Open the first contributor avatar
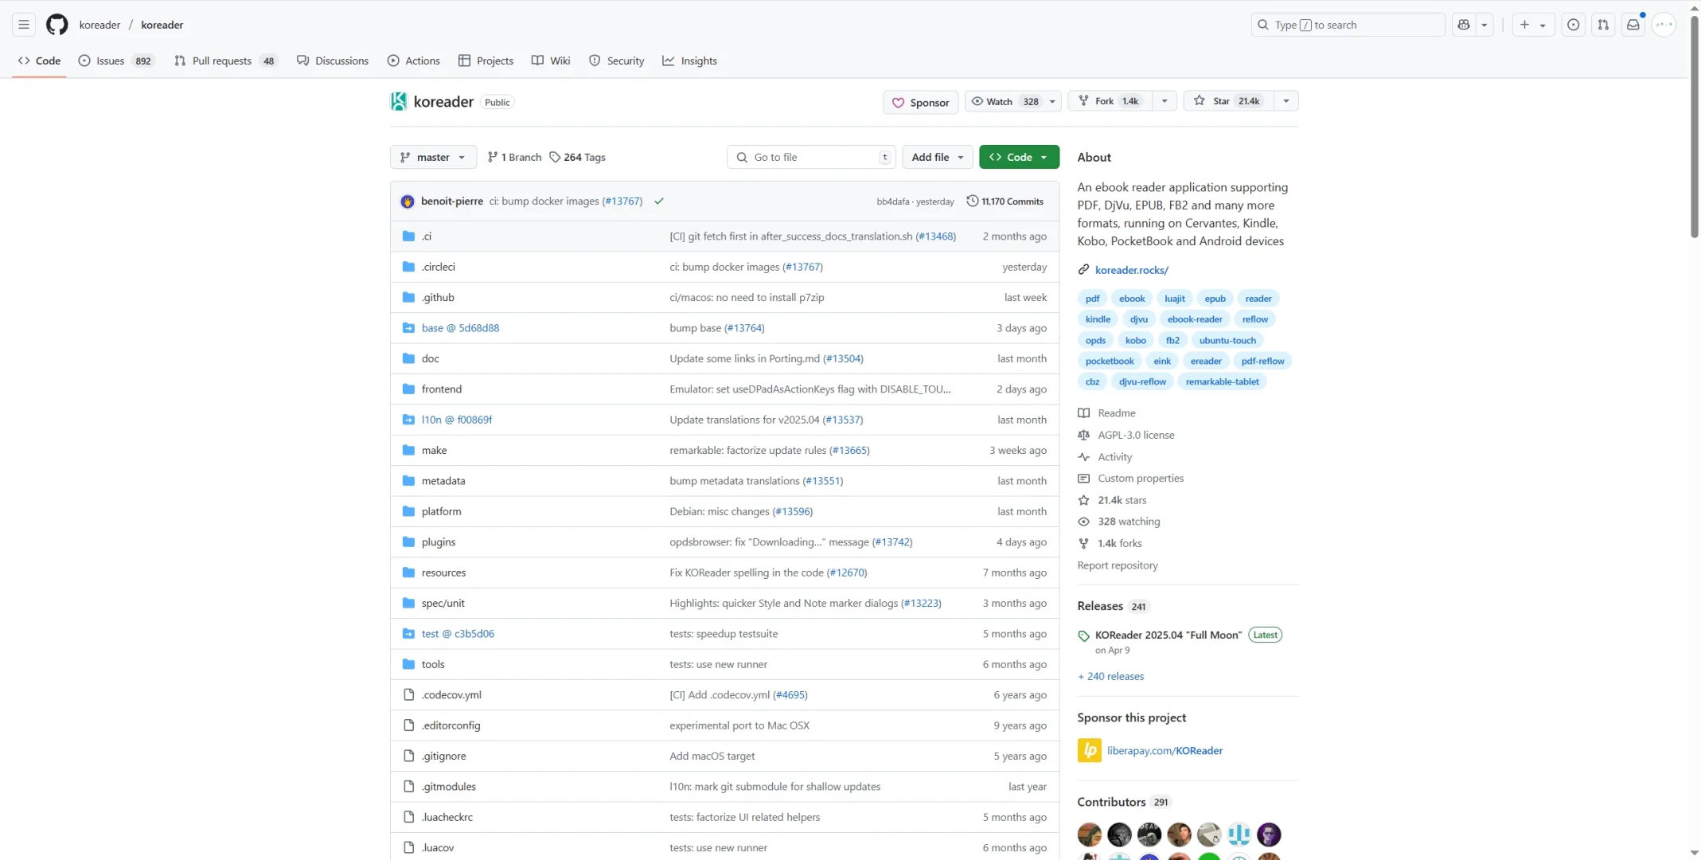Screen dimensions: 1701x860 (1090, 835)
